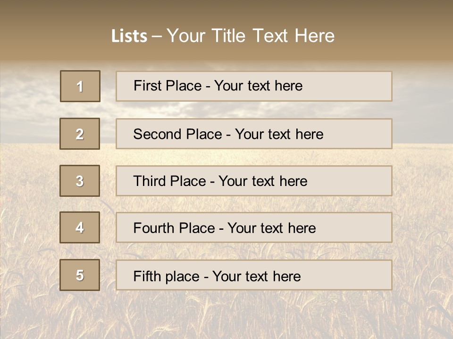The height and width of the screenshot is (339, 453).
Task: Select the number 4 box
Action: pos(80,227)
